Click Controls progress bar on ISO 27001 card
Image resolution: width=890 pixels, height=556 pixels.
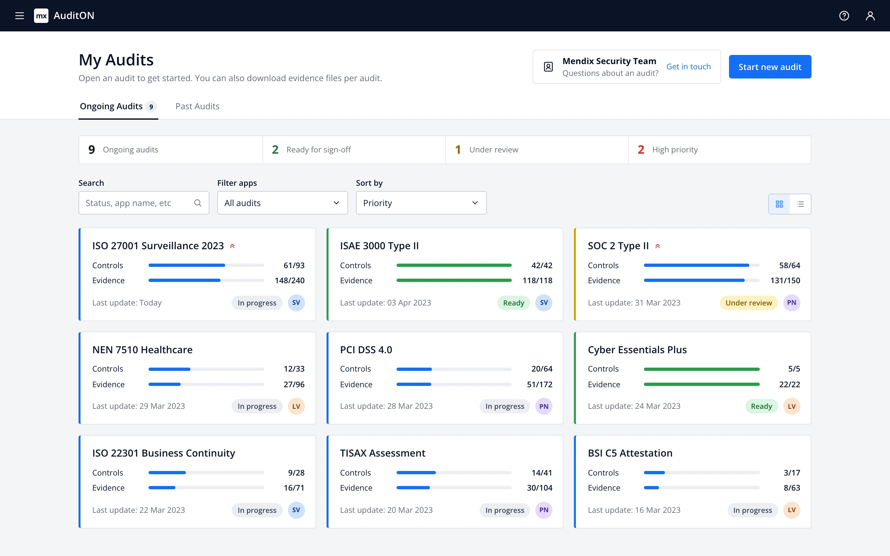coord(206,265)
